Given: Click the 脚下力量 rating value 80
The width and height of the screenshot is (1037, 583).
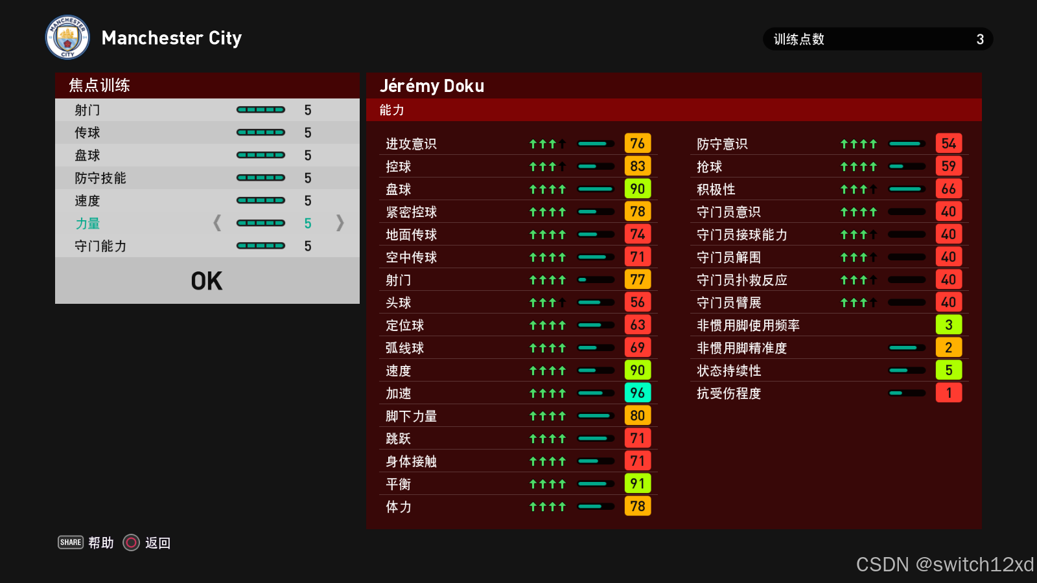Looking at the screenshot, I should (x=638, y=415).
